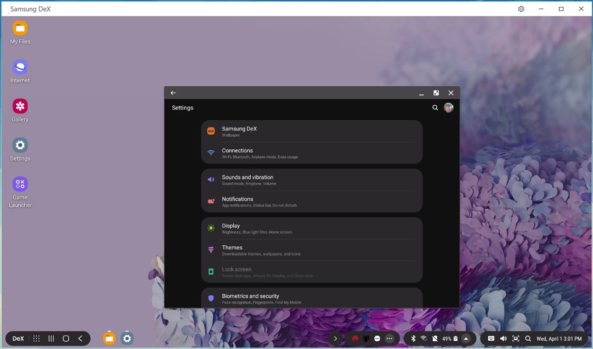Open the Gallery desktop icon
This screenshot has width=593, height=349.
[x=20, y=111]
